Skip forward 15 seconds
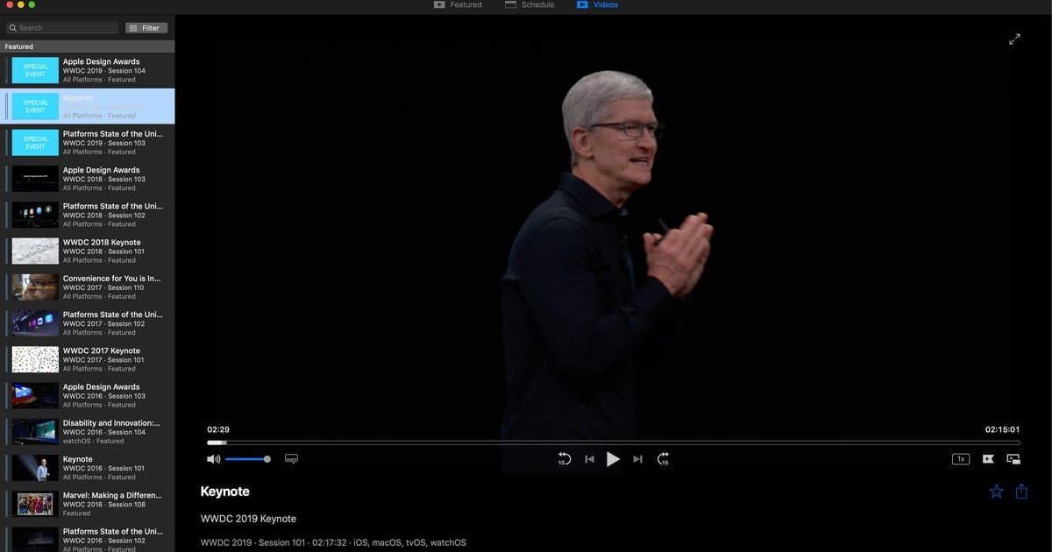 [x=663, y=458]
